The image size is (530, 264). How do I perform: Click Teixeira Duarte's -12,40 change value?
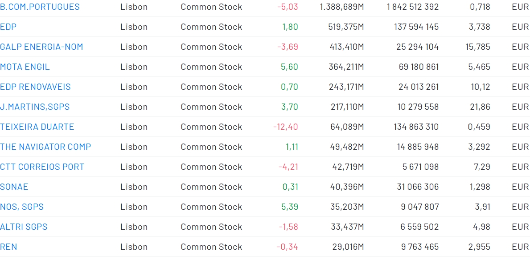coord(286,127)
